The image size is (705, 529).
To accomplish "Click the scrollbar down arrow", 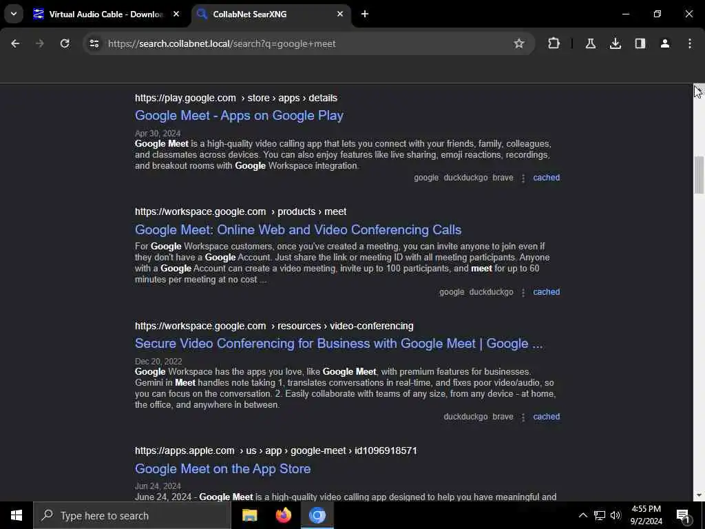I will 699,496.
